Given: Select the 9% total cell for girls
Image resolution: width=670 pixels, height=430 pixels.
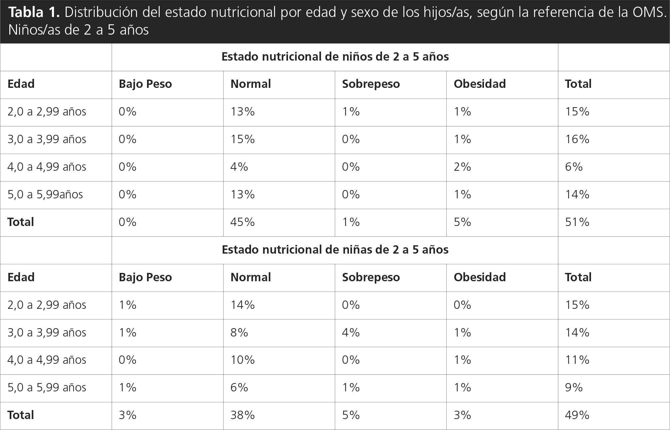Looking at the screenshot, I should [x=574, y=388].
